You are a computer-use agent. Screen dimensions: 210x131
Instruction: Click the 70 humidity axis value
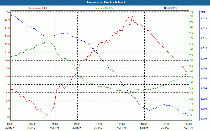(x=192, y=44)
